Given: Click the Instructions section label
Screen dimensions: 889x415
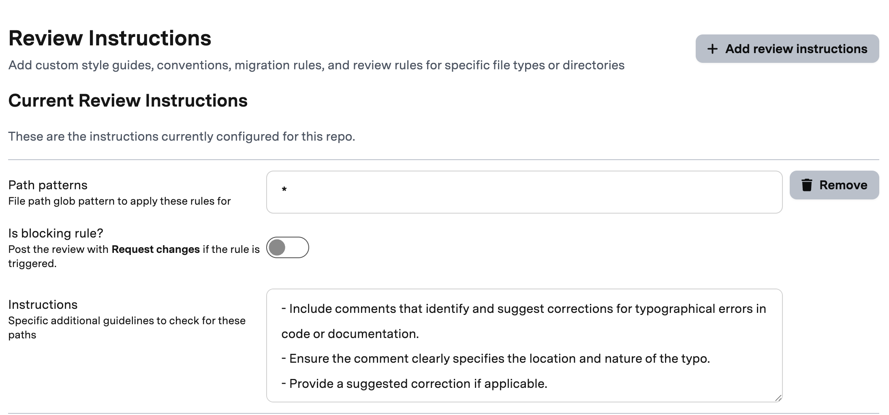Looking at the screenshot, I should click(x=43, y=304).
